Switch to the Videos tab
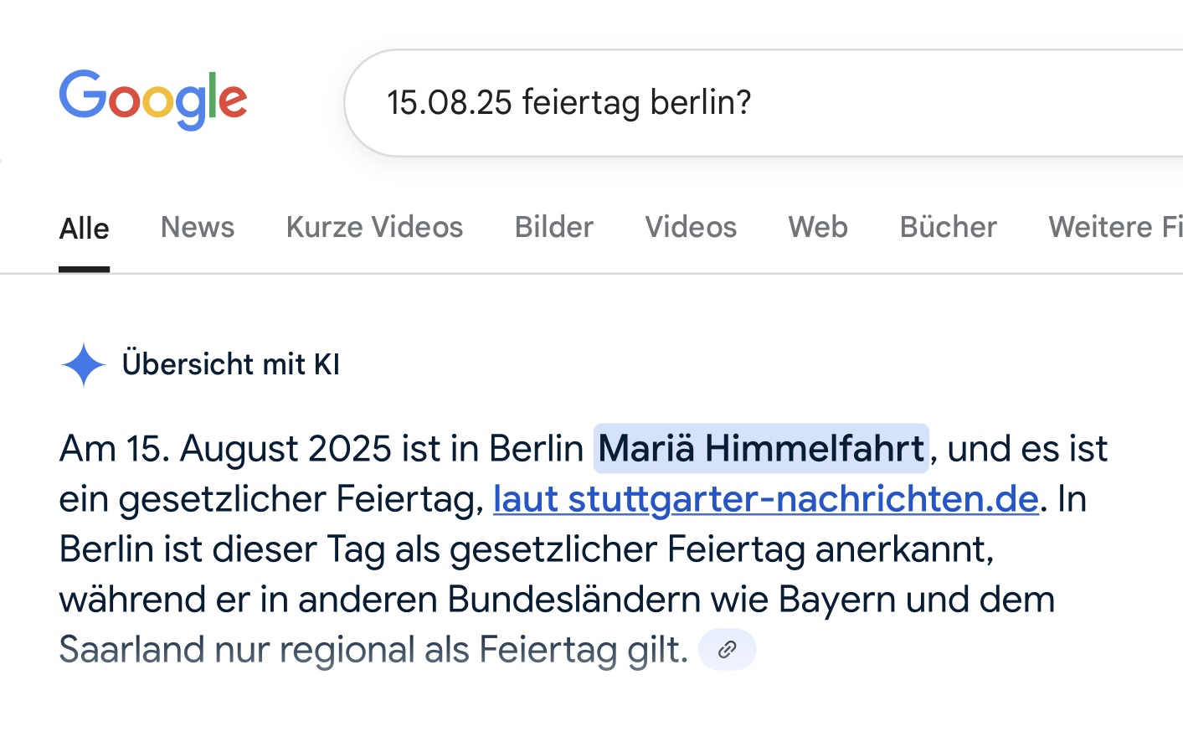The width and height of the screenshot is (1183, 742). click(691, 227)
